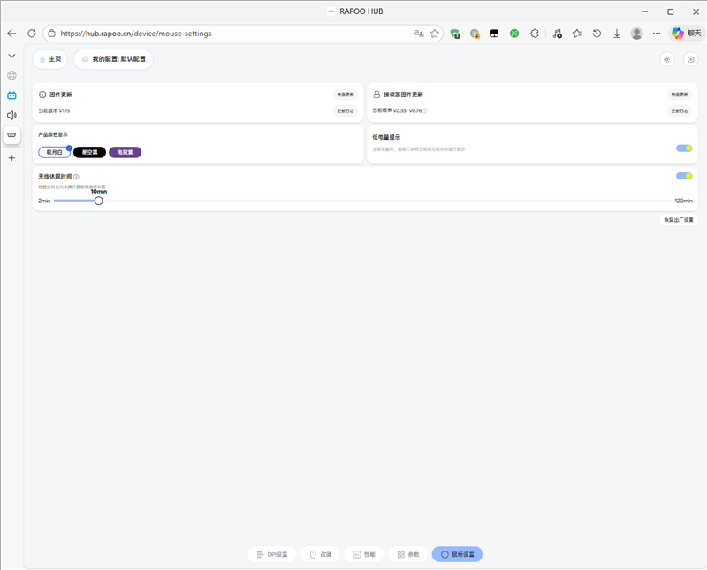Open receiver firmware 更新日志 changelog
Viewport: 707px width, 570px height.
click(x=680, y=111)
